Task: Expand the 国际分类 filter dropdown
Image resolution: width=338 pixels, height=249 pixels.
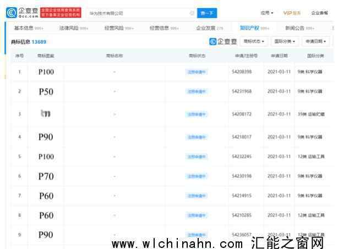Action: click(285, 41)
